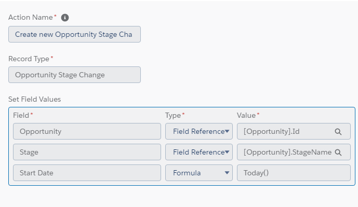Image resolution: width=358 pixels, height=207 pixels.
Task: Click dropdown arrow on first Field Reference selector
Action: tap(227, 131)
